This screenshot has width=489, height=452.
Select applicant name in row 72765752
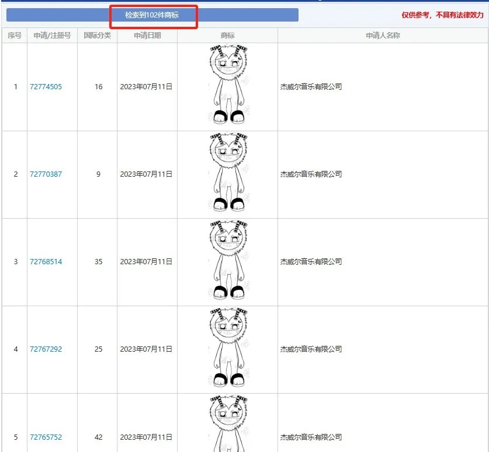(x=311, y=437)
